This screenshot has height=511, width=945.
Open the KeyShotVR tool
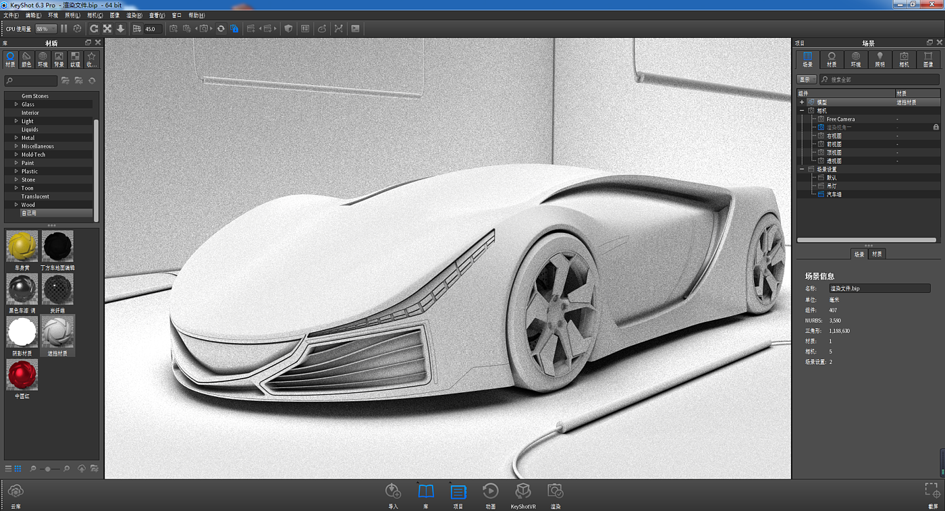tap(522, 492)
